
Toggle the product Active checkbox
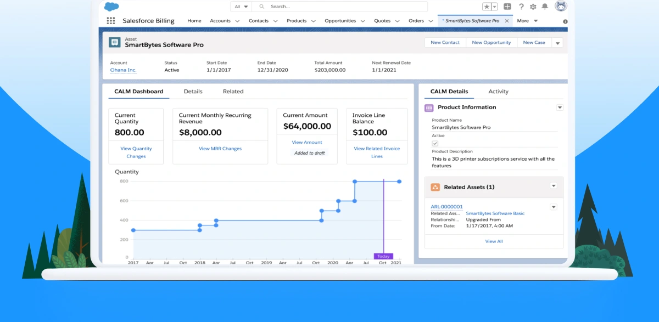point(435,143)
